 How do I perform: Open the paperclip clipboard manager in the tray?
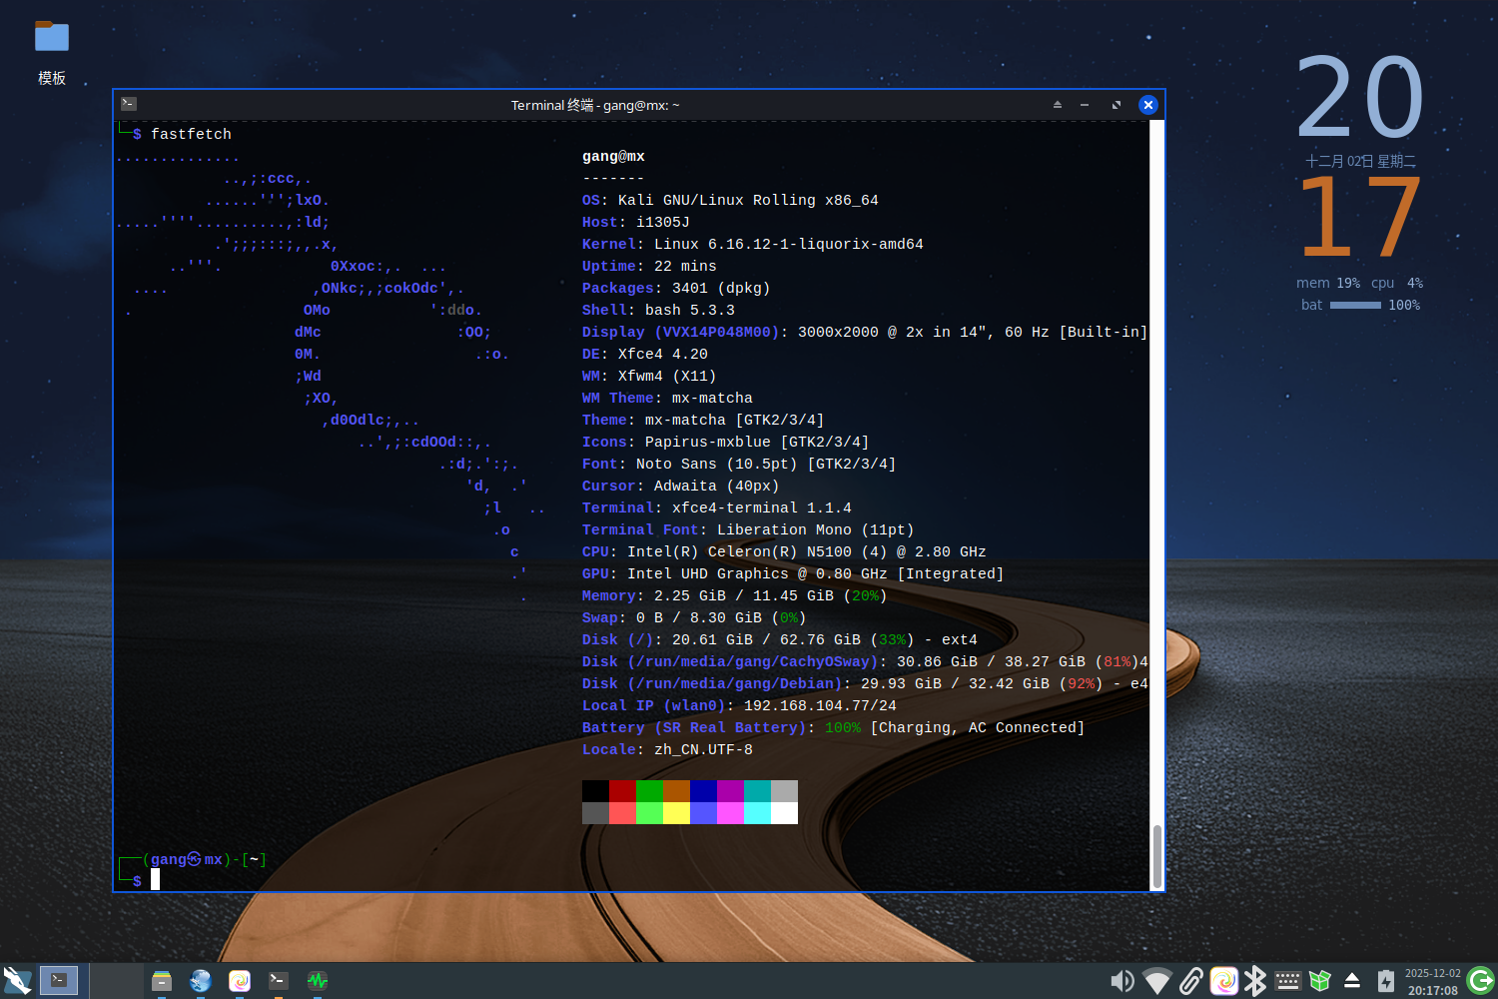tap(1190, 981)
